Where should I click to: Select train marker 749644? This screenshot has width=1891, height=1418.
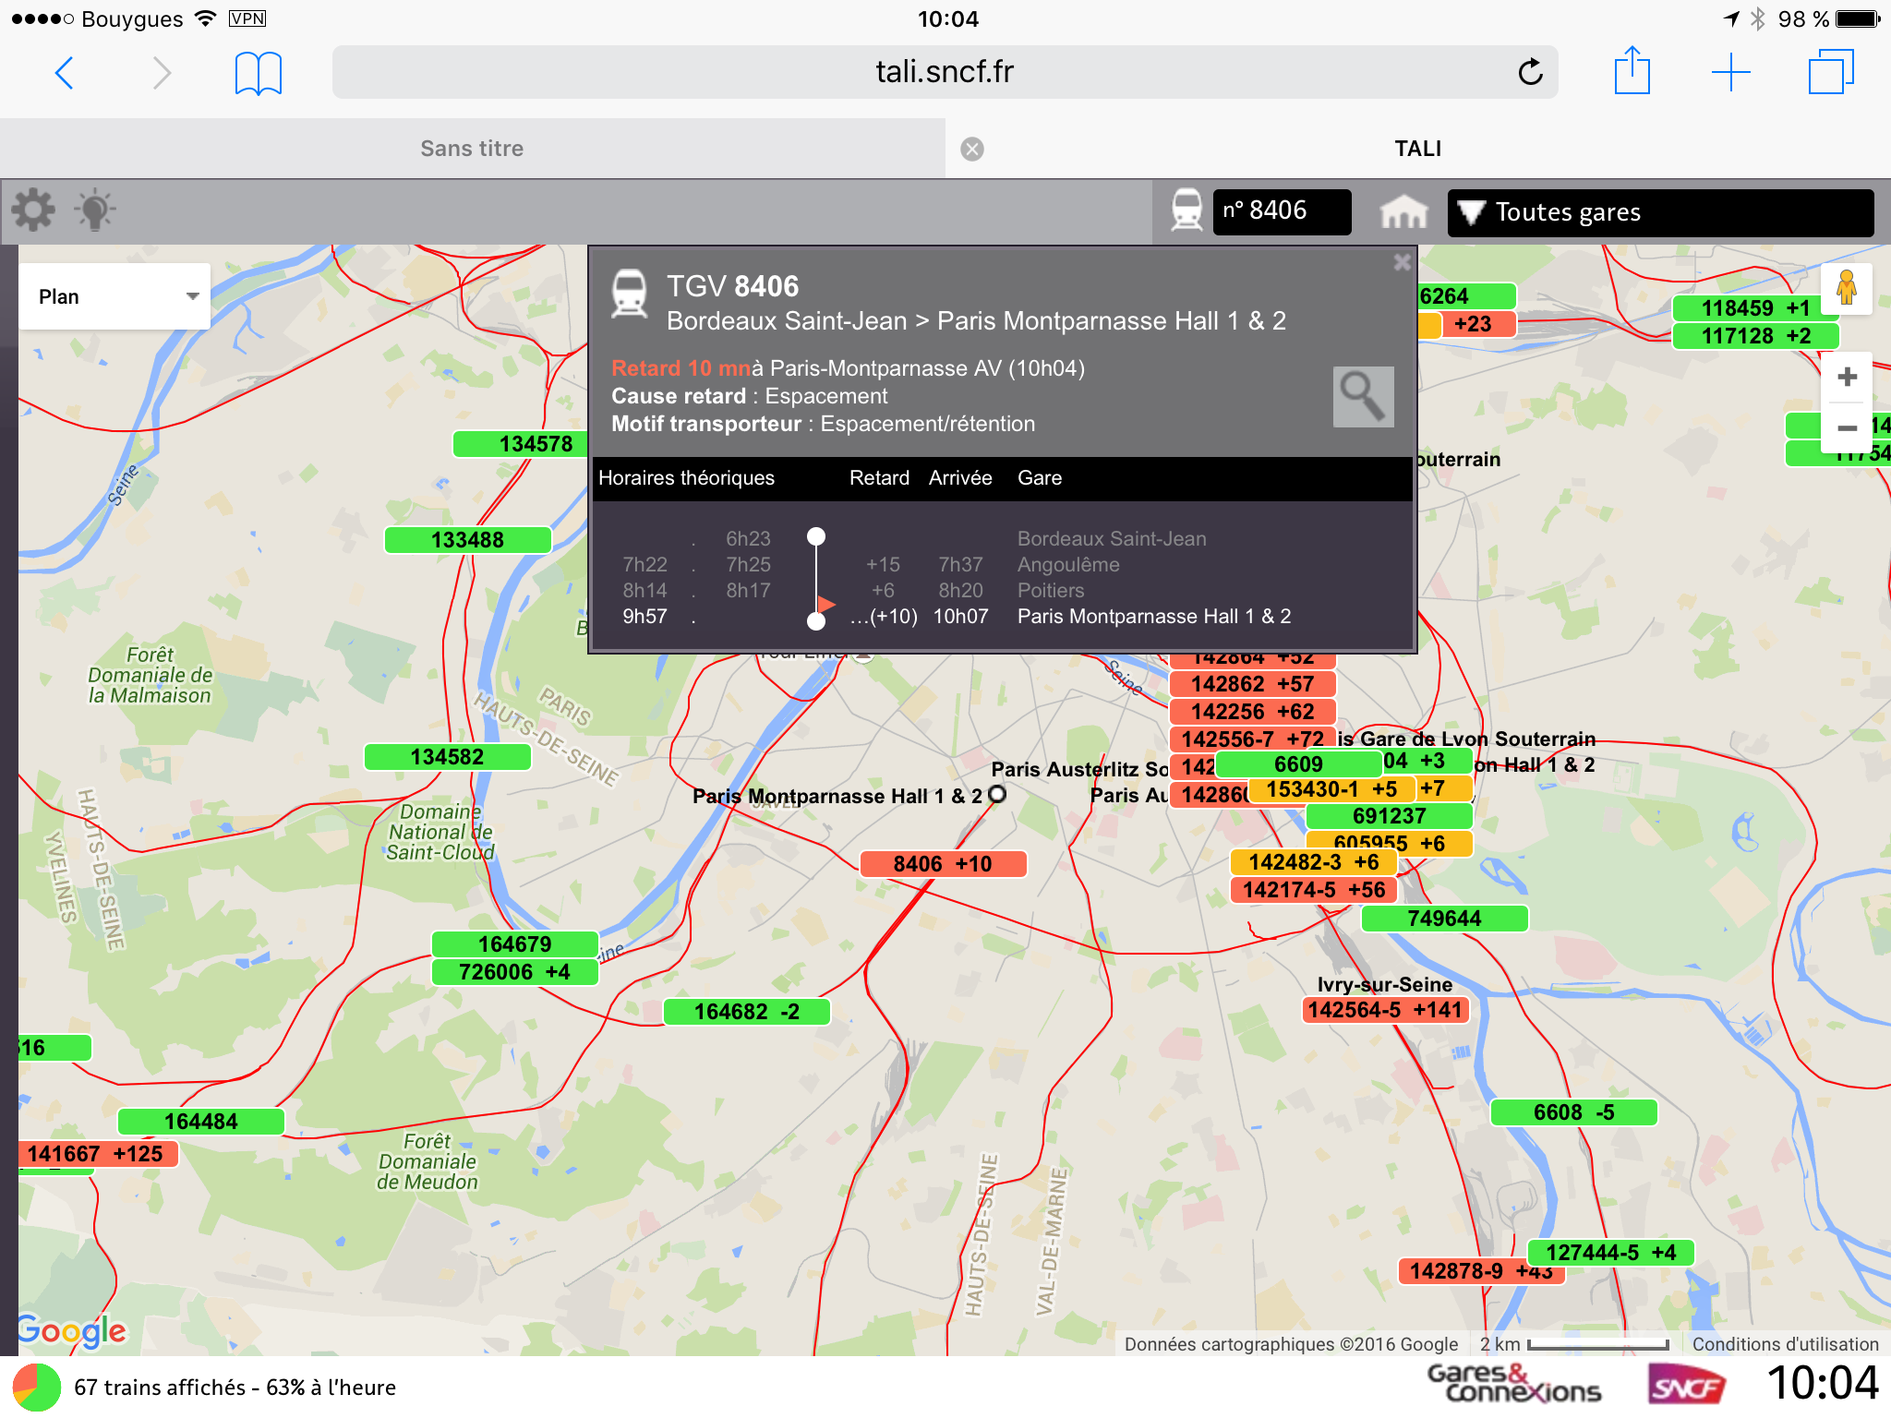pyautogui.click(x=1444, y=919)
